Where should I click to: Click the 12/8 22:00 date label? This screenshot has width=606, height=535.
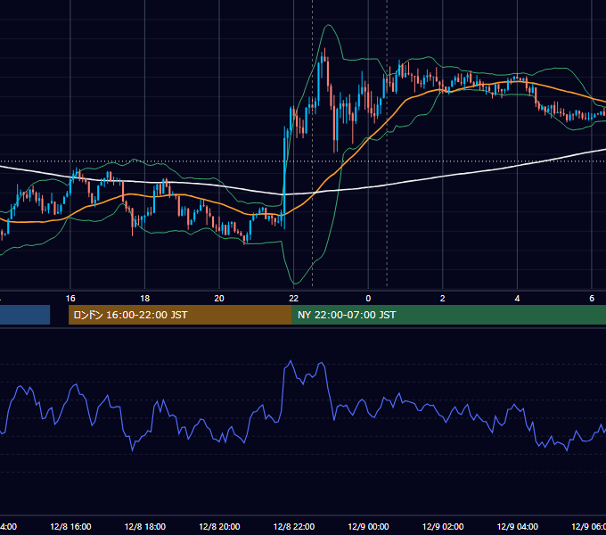294,526
